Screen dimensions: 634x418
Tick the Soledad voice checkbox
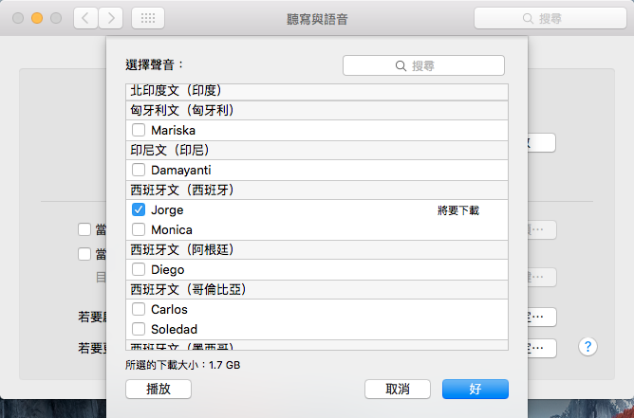139,329
